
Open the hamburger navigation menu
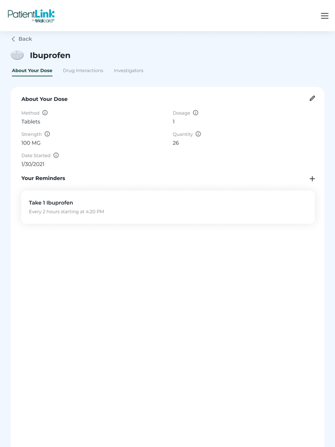324,15
